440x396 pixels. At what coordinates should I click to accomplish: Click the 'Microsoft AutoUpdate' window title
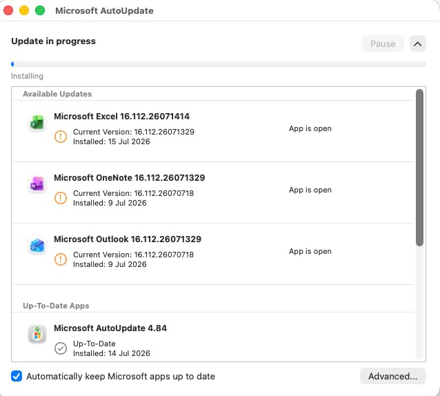coord(104,10)
